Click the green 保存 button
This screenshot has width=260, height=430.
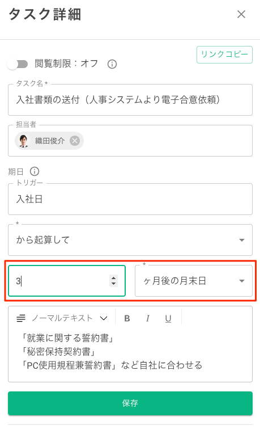click(x=130, y=403)
